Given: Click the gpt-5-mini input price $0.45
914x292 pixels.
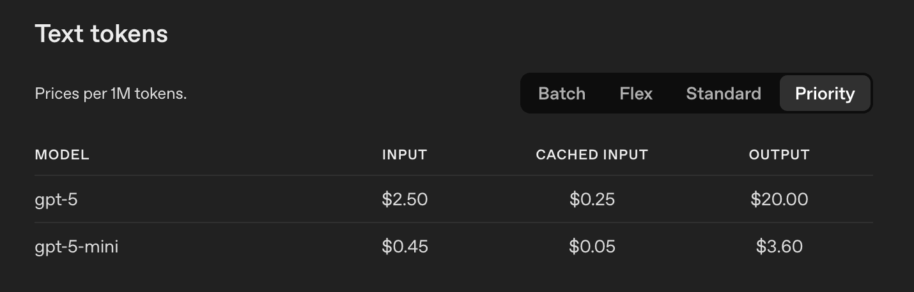Looking at the screenshot, I should click(405, 247).
